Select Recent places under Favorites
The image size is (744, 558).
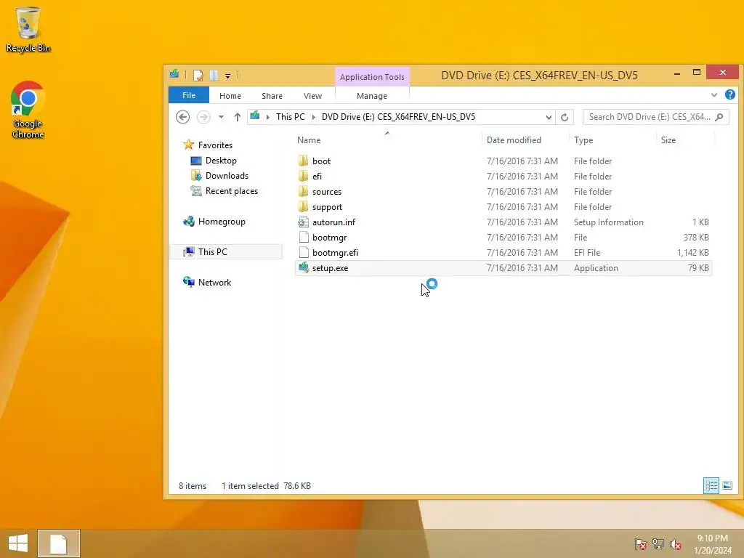pyautogui.click(x=224, y=191)
